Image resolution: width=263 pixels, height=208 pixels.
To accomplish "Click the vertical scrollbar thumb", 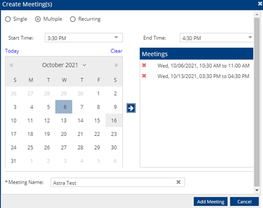I will point(257,102).
